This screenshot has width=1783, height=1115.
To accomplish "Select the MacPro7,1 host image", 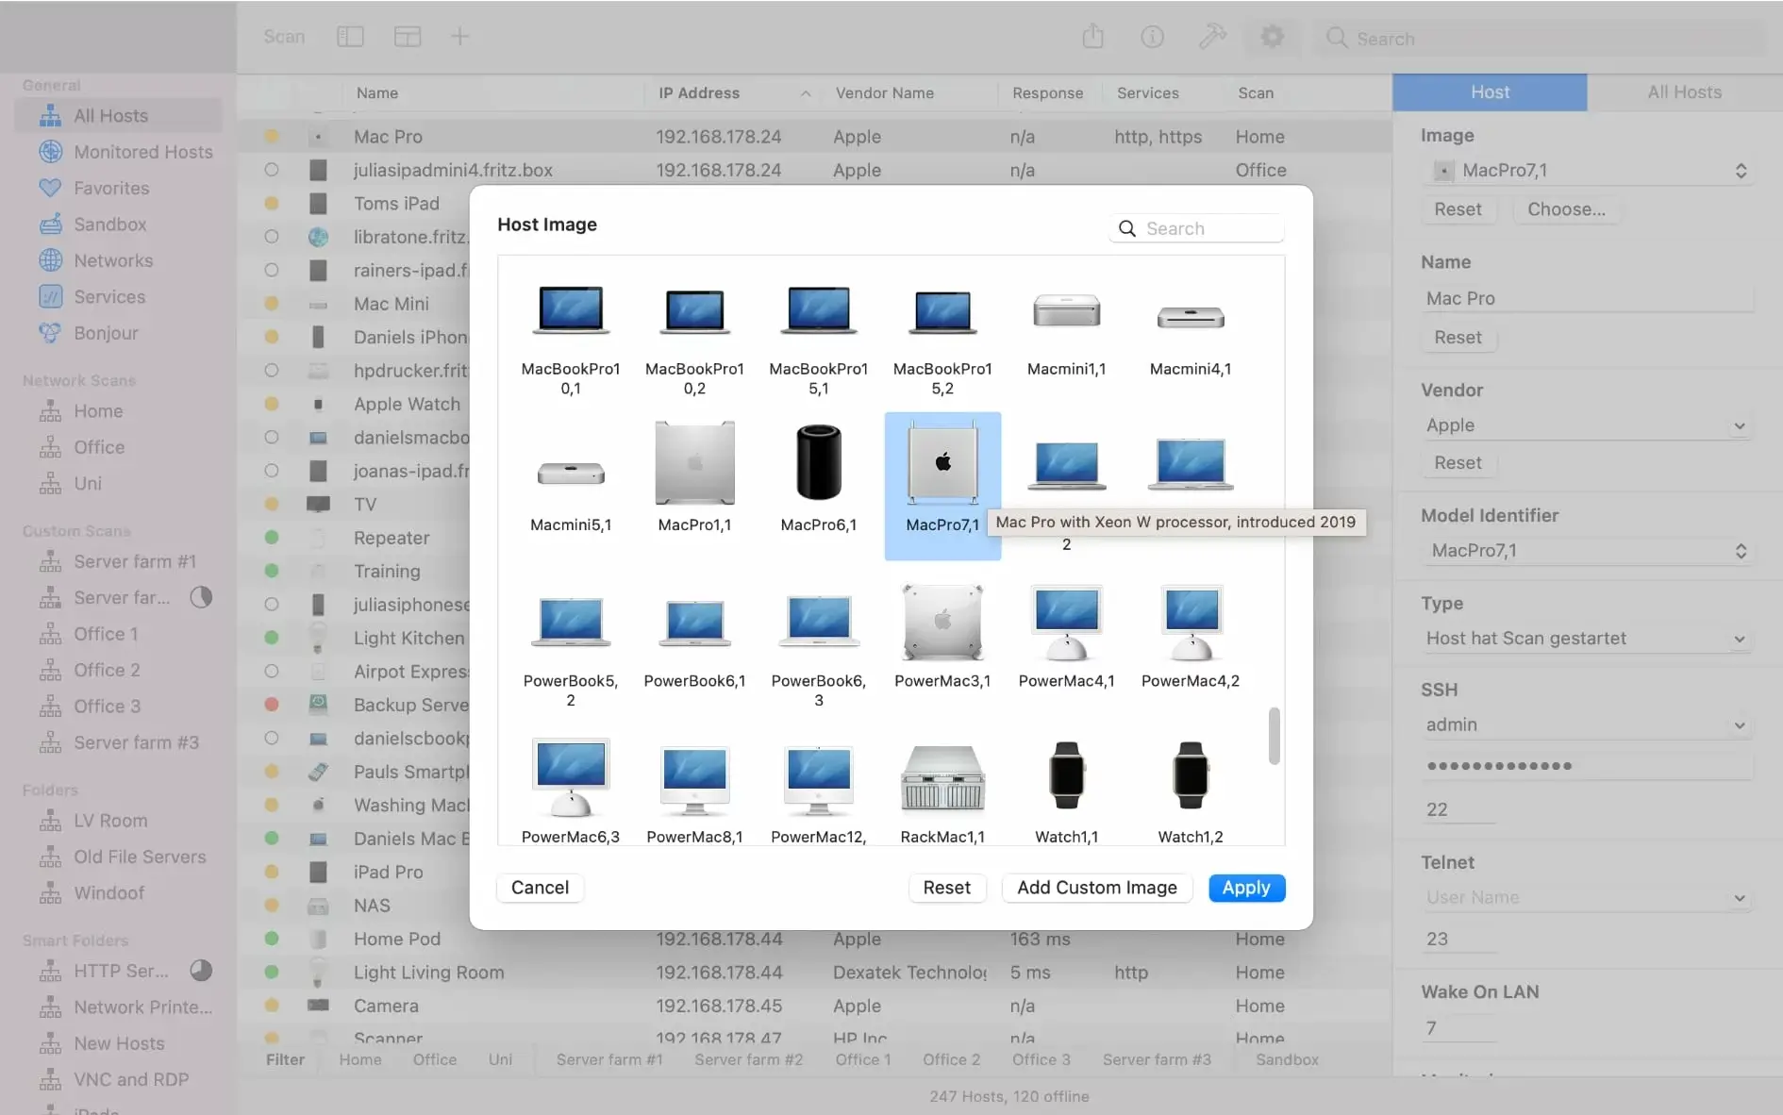I will click(942, 486).
